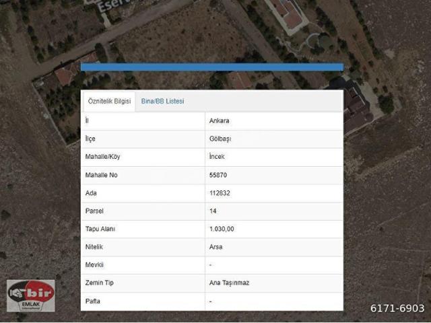
Task: Click the Nitelik value Arsa
Action: (215, 247)
